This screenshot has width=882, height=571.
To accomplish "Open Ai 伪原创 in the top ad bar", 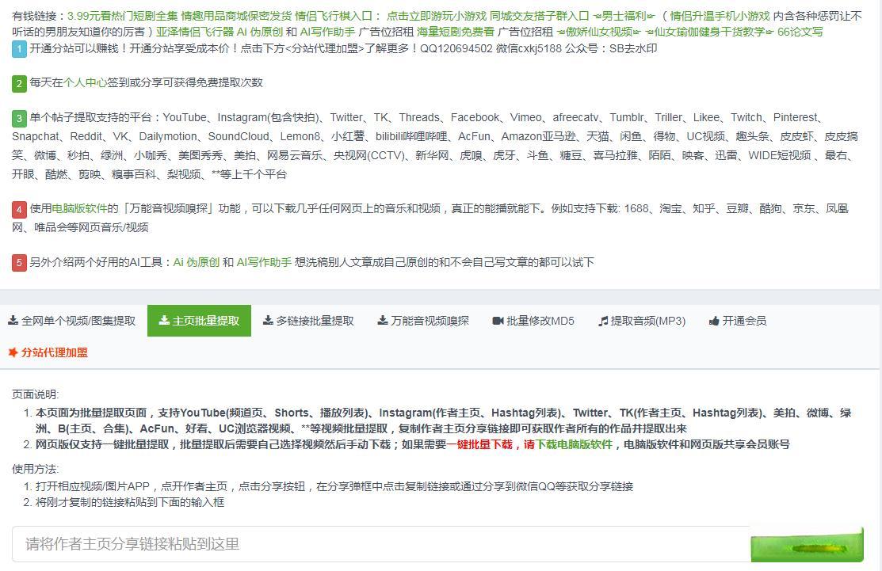I will pos(260,32).
